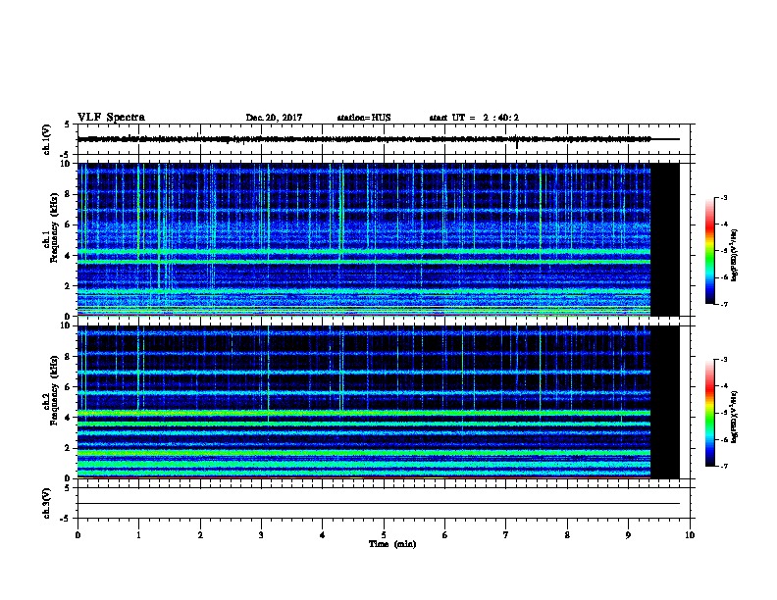Screen dimensions: 777x600
Task: Click the ch.1 voltage waveform trace
Action: click(379, 139)
